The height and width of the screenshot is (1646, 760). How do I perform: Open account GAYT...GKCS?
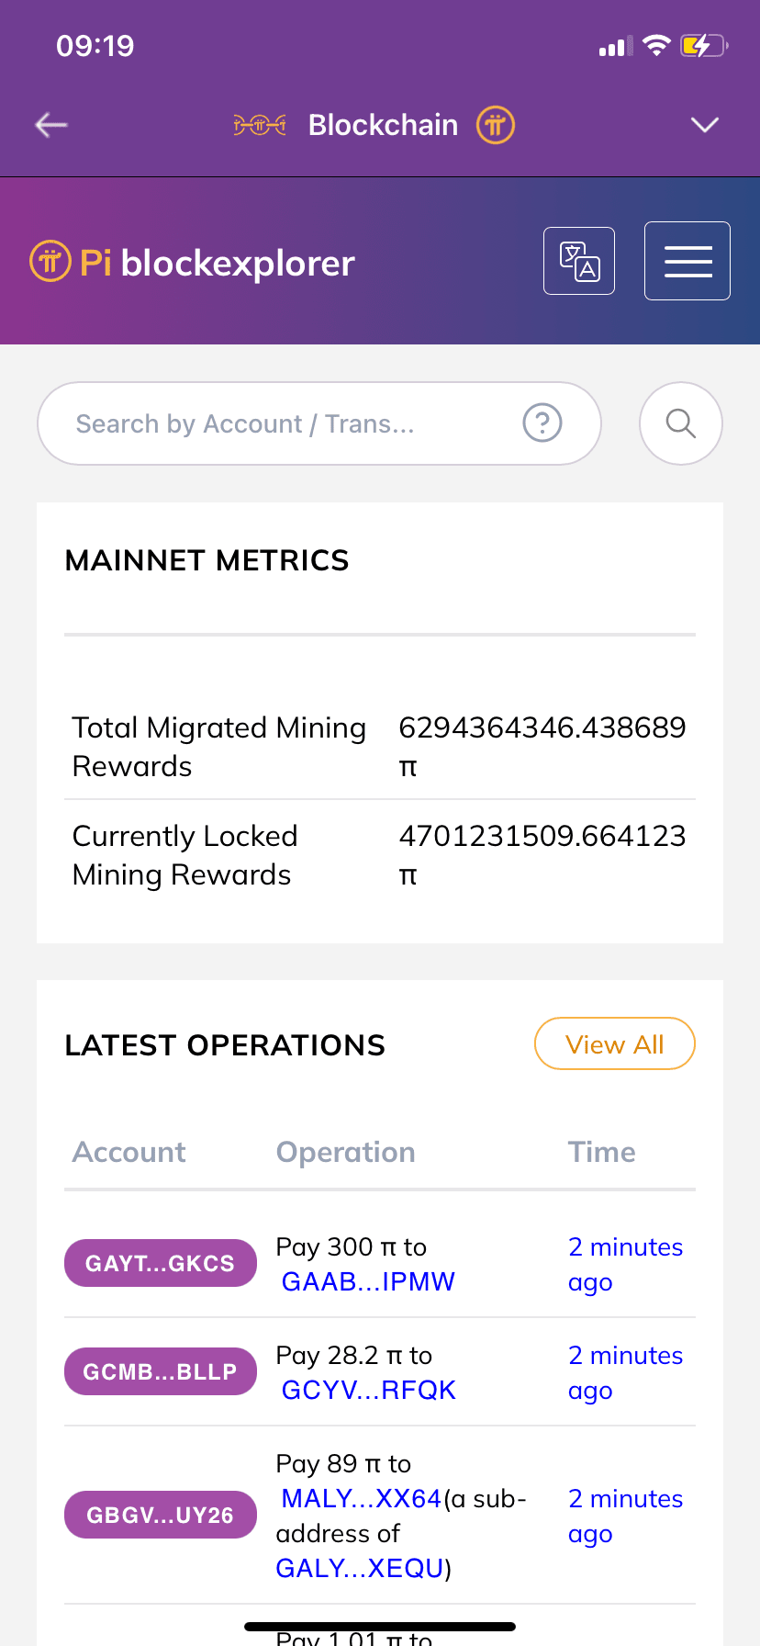(x=161, y=1263)
